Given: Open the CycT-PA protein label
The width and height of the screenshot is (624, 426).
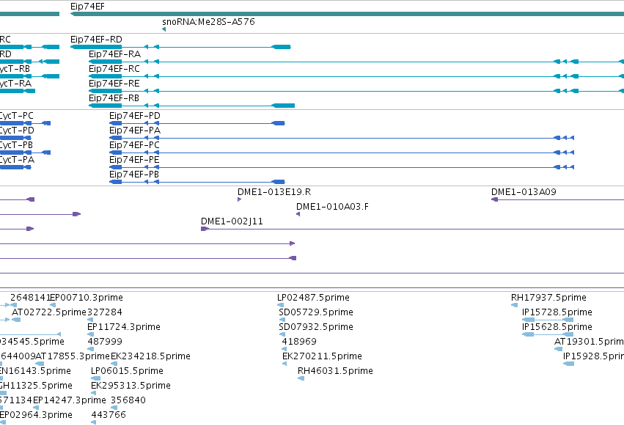Looking at the screenshot, I should tap(17, 160).
